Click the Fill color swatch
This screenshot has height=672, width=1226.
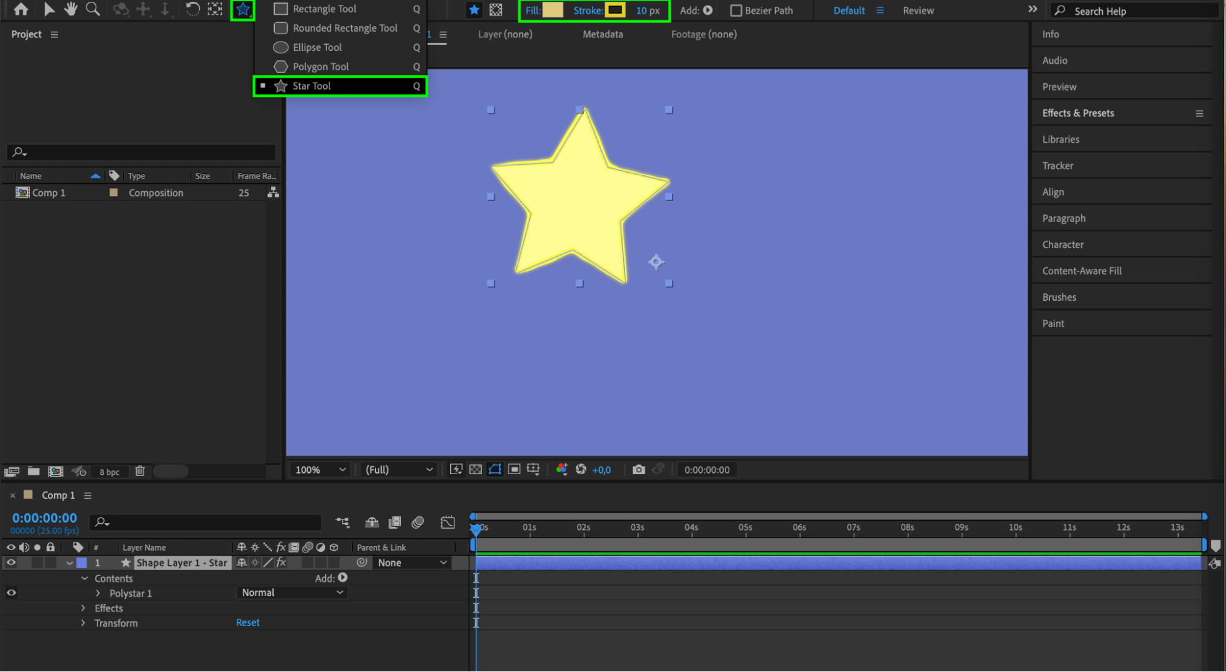[x=553, y=10]
